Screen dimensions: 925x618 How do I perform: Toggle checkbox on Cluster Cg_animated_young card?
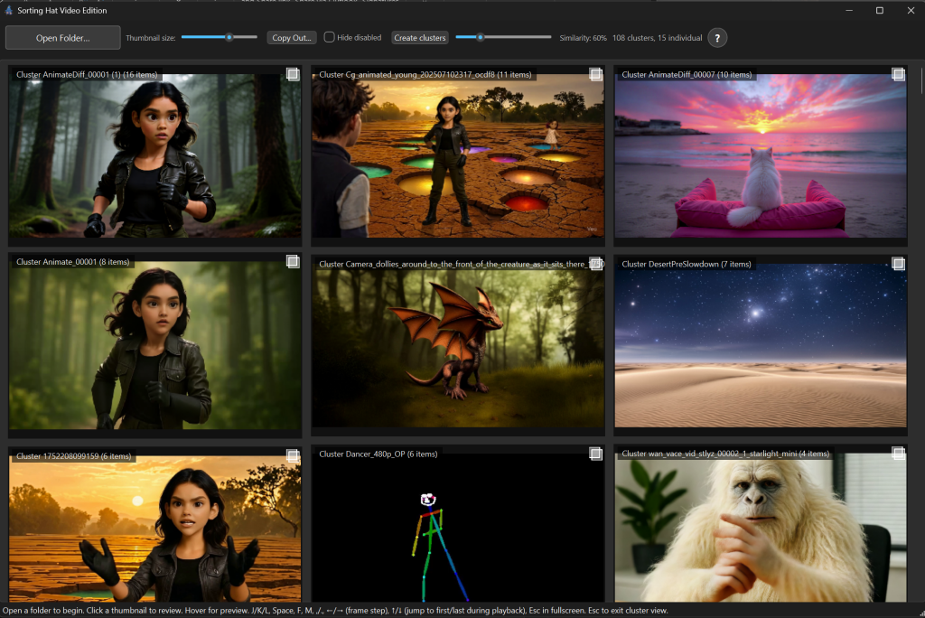tap(595, 74)
